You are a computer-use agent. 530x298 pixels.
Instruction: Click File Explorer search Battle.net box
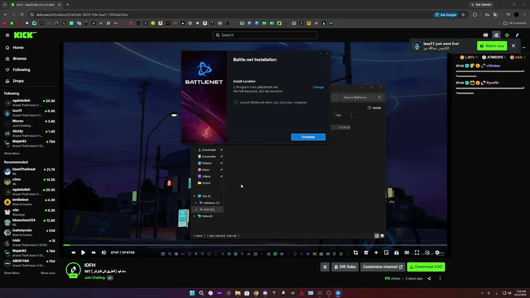362,97
